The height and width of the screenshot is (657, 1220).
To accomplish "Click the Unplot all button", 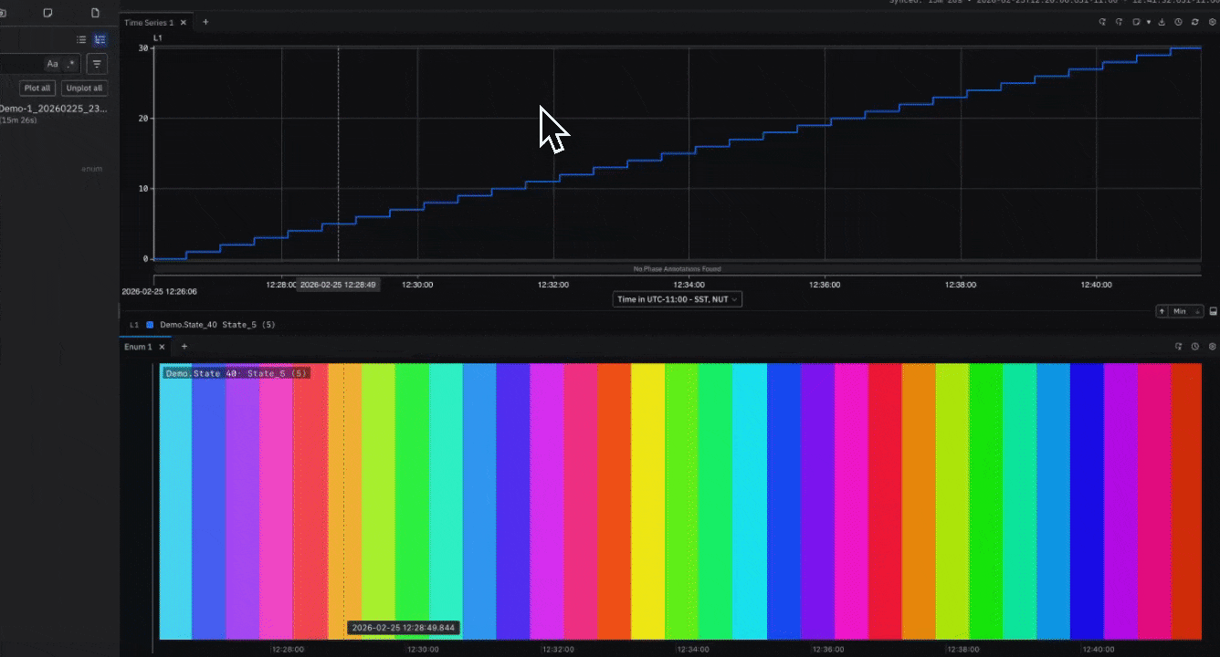I will pyautogui.click(x=85, y=88).
